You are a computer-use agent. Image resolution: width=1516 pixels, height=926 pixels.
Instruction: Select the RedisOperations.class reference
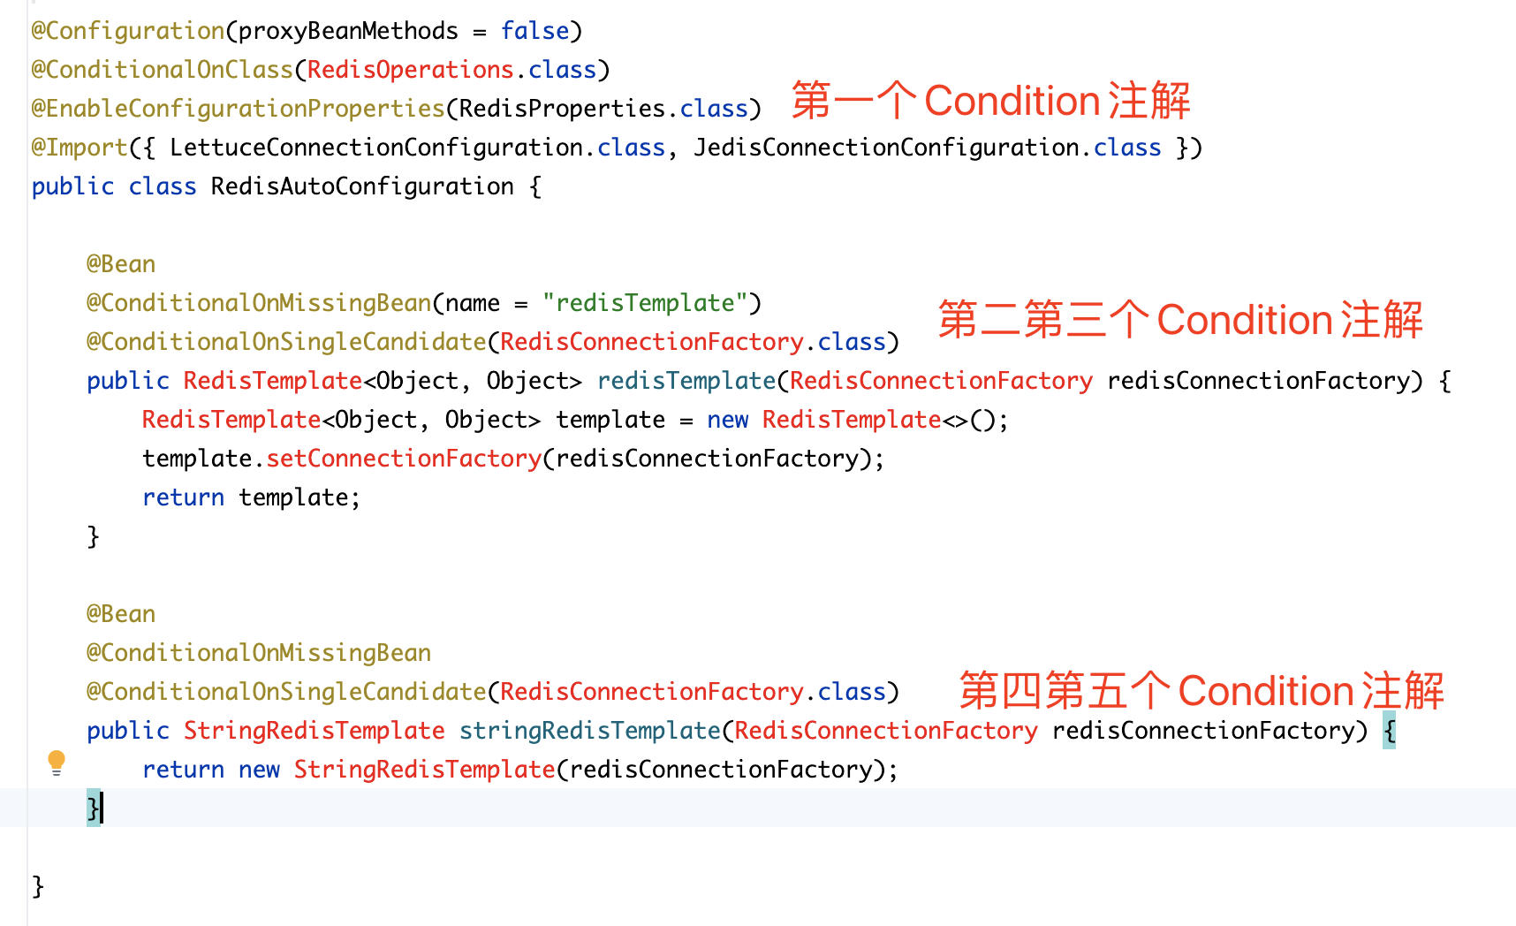(x=409, y=69)
